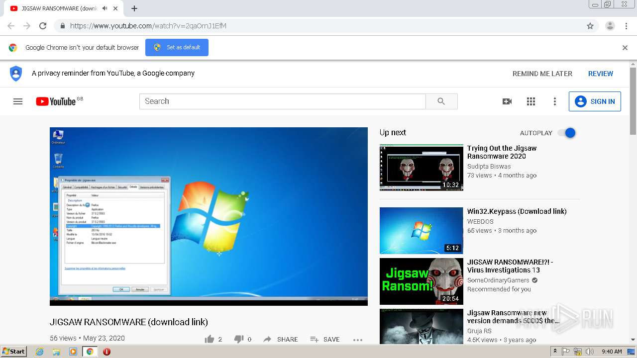Click REMIND ME LATER
Screen dimensions: 637x358
click(542, 74)
